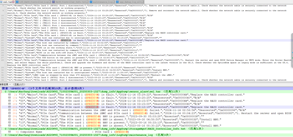Go to search result at line 10 ("65")
The height and width of the screenshot is (137, 293).
coord(104,98)
